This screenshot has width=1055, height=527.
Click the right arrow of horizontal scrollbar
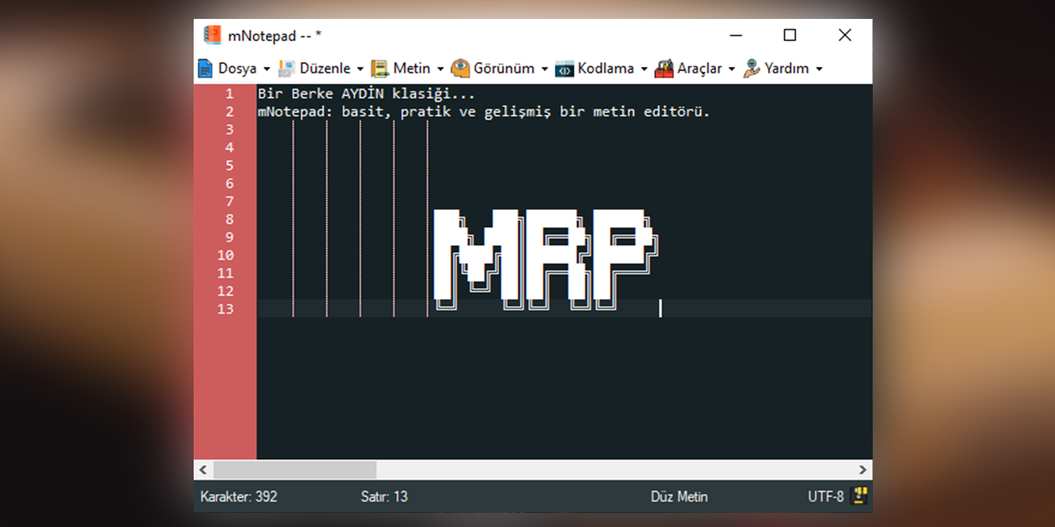[864, 469]
